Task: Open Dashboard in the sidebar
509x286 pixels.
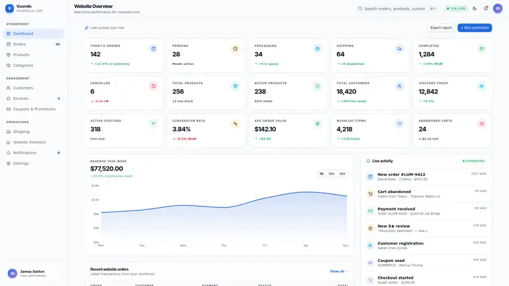Action: [x=33, y=33]
